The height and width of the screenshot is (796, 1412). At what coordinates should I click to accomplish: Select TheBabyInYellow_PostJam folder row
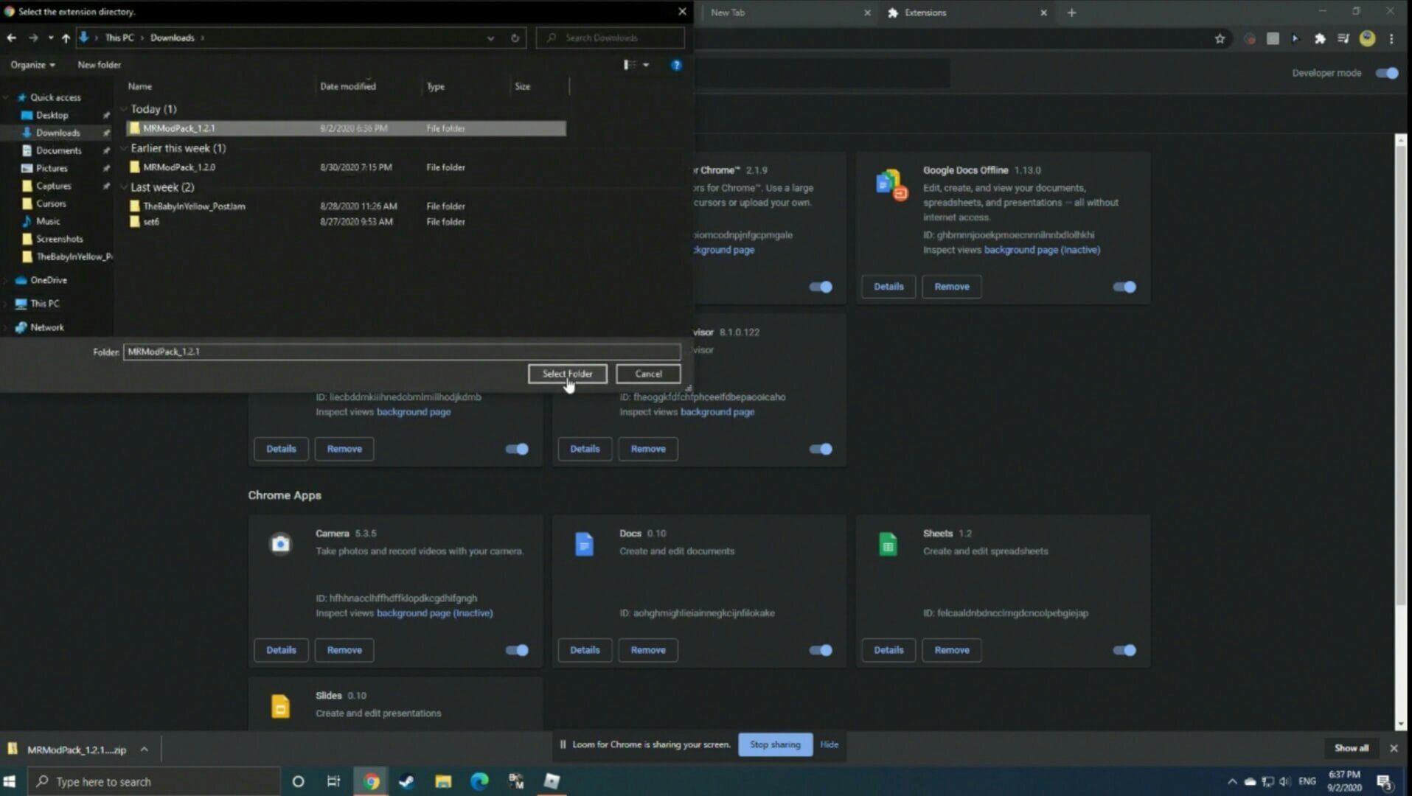(x=347, y=206)
